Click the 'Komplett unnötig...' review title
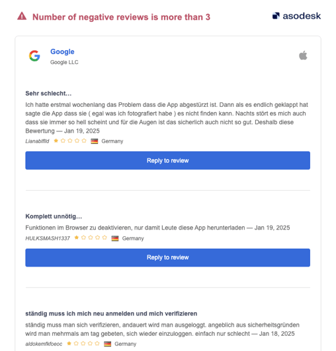 [54, 216]
